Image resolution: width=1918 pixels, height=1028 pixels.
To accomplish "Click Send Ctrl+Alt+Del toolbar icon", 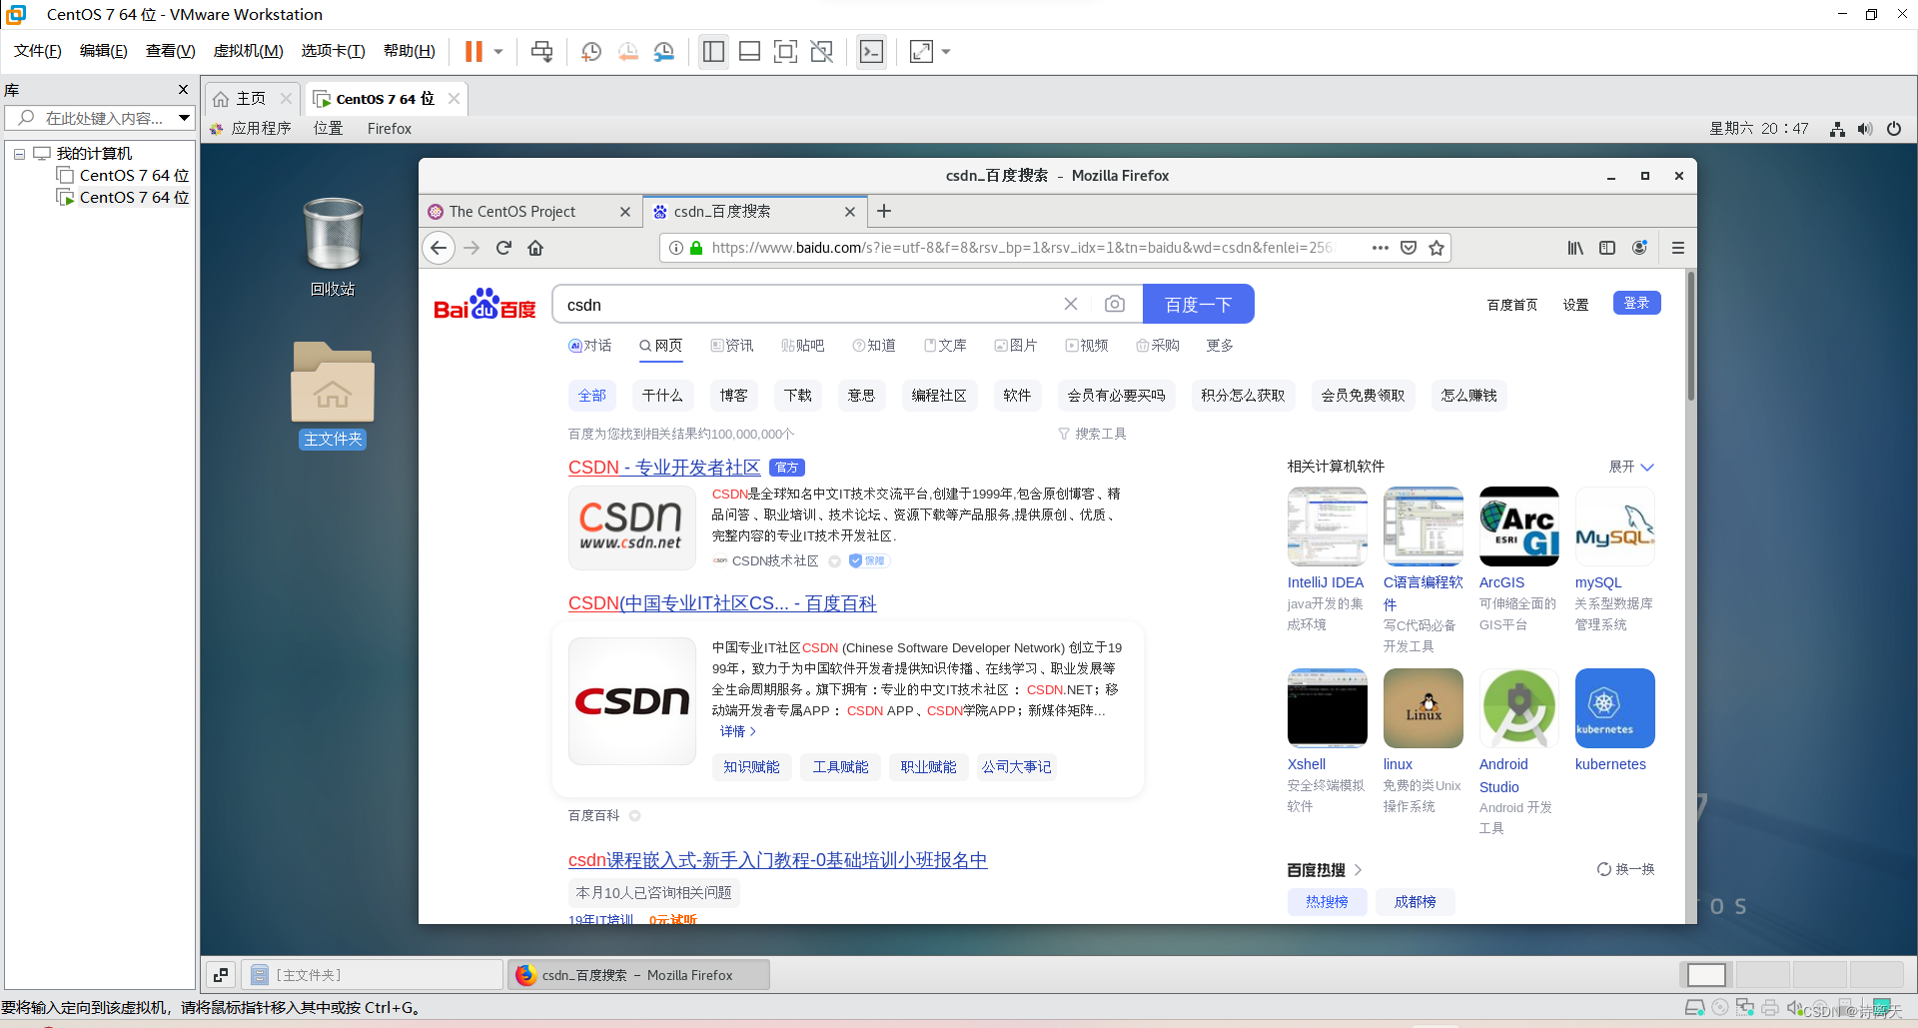I will click(541, 51).
